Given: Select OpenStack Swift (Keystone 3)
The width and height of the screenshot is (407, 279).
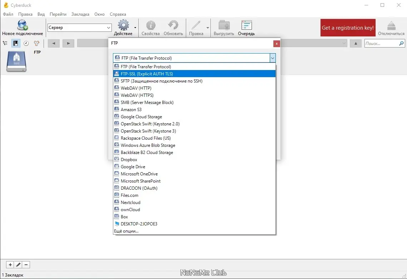Looking at the screenshot, I should coord(194,131).
